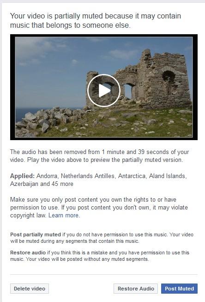Show the 'and 45 more' countries list

coord(57,184)
